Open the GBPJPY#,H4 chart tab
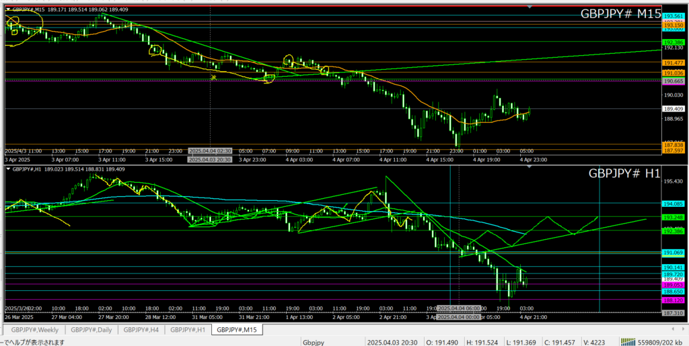689x346 pixels. pos(141,329)
